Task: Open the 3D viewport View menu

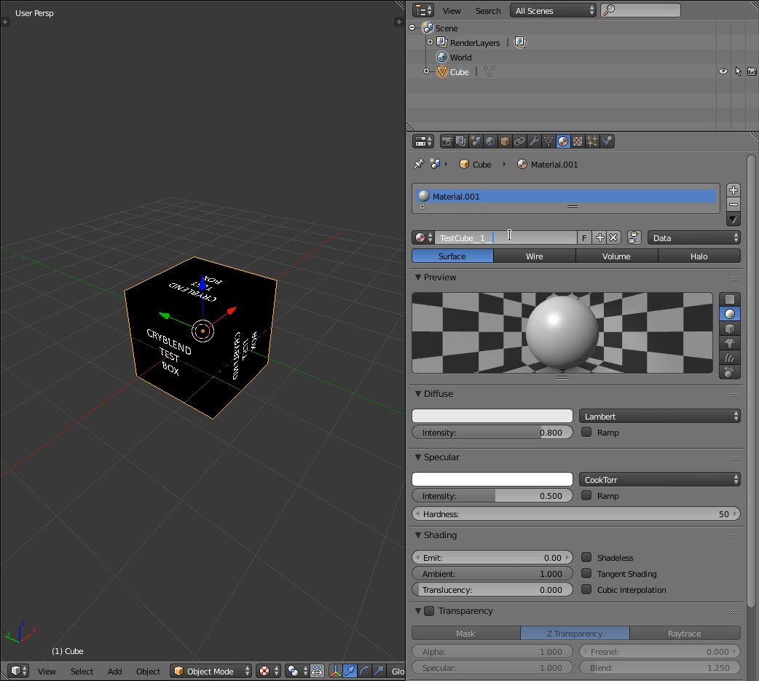Action: [47, 672]
